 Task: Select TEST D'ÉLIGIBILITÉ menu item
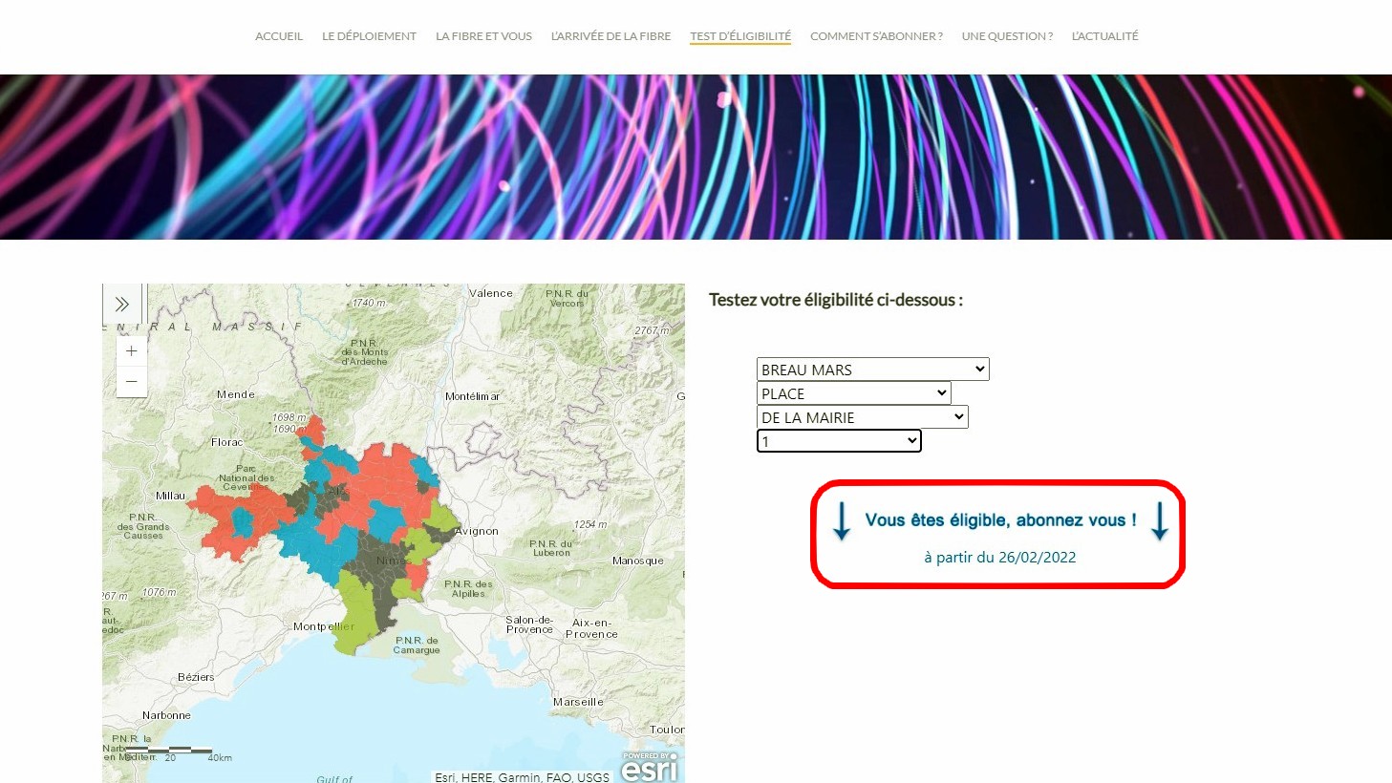pyautogui.click(x=740, y=36)
